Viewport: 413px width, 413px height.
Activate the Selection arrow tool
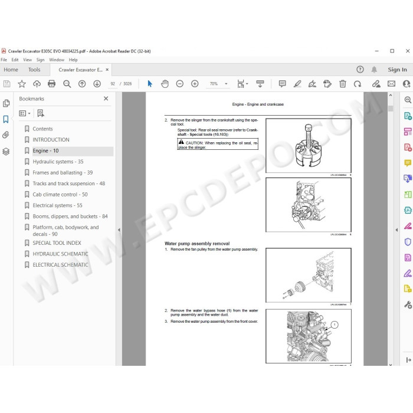150,84
